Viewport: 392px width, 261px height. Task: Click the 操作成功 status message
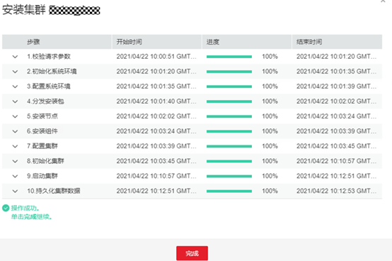point(25,208)
